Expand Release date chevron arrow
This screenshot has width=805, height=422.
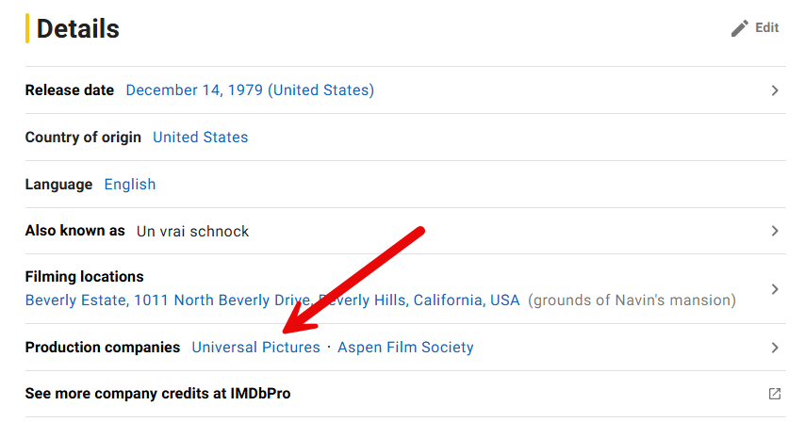774,90
